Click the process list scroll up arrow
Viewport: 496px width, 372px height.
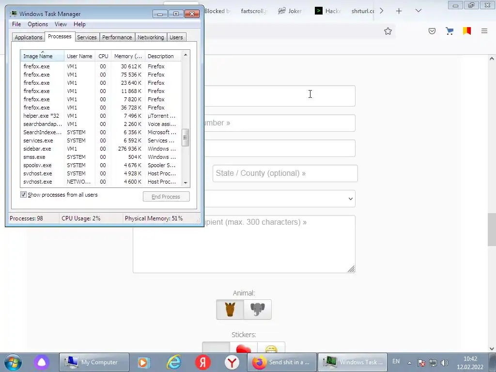point(186,55)
